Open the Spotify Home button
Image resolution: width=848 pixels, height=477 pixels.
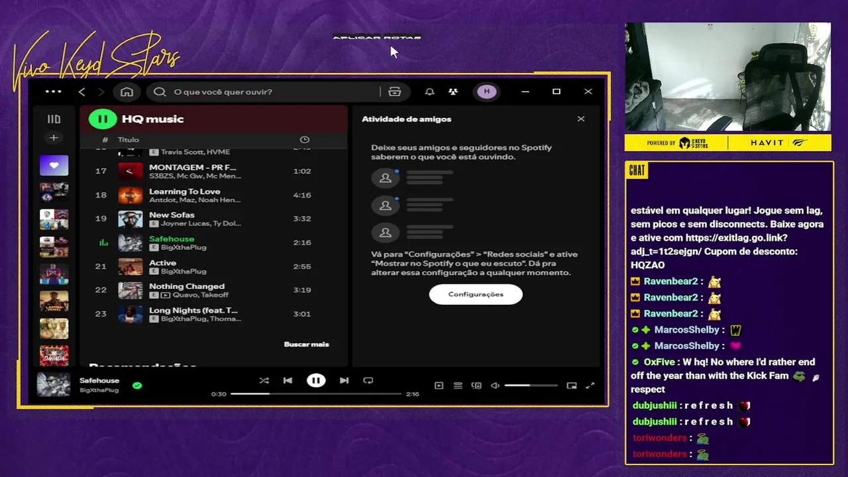click(127, 91)
